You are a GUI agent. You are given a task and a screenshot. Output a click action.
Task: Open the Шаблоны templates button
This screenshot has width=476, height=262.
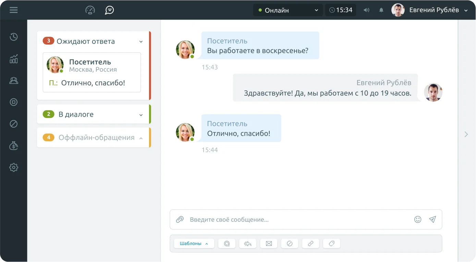(194, 243)
